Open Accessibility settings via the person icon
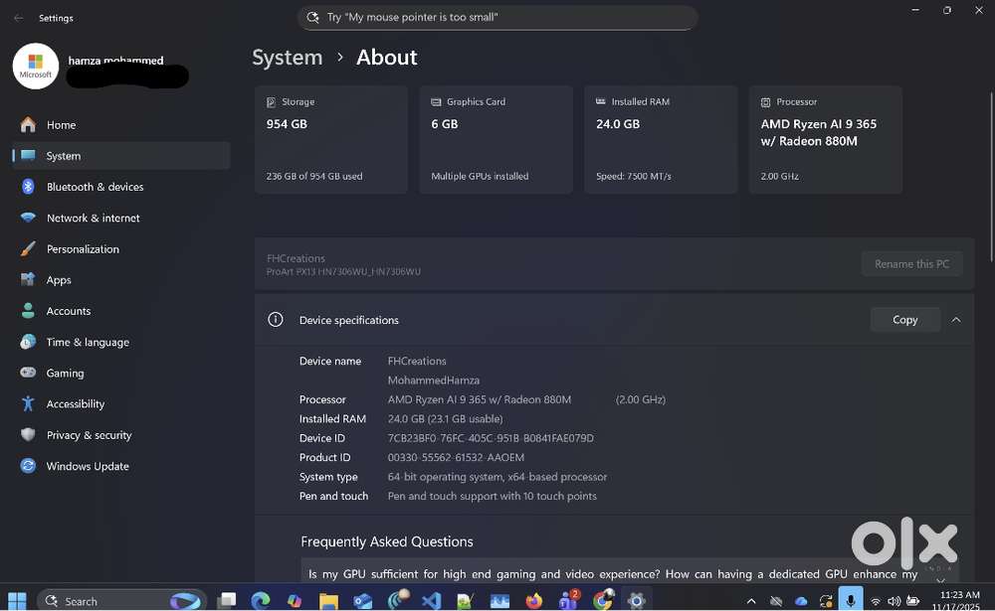 click(x=27, y=403)
